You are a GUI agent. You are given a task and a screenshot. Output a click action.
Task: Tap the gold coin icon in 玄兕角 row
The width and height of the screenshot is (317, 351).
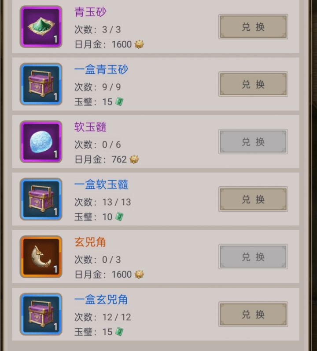point(139,274)
